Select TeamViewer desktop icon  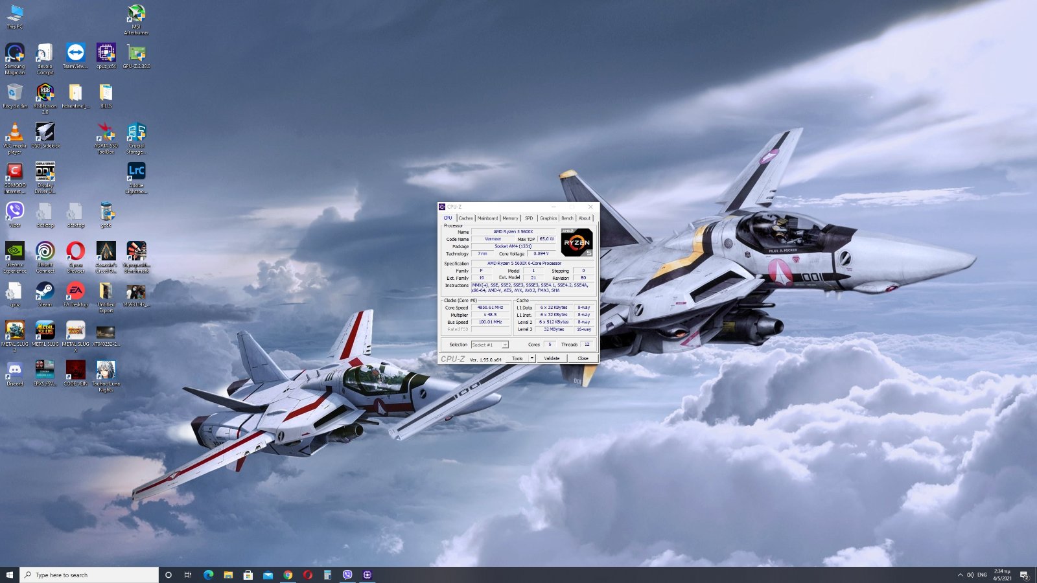(75, 56)
